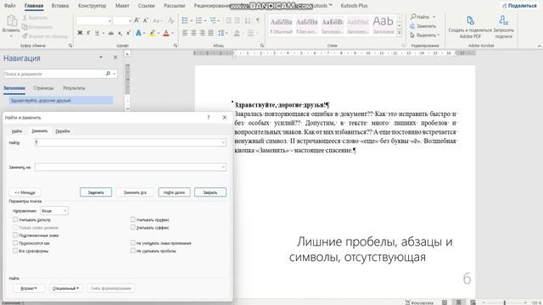Apply subscript formatting
543x305 pixels.
tap(120, 33)
